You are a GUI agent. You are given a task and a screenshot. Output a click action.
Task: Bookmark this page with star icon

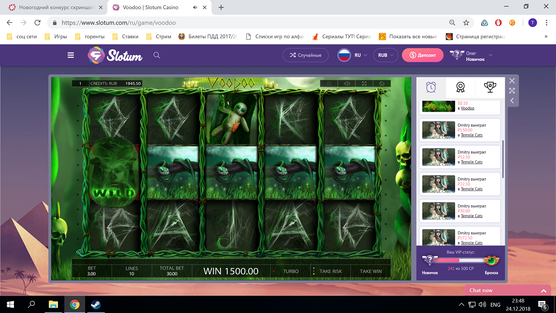pyautogui.click(x=466, y=23)
